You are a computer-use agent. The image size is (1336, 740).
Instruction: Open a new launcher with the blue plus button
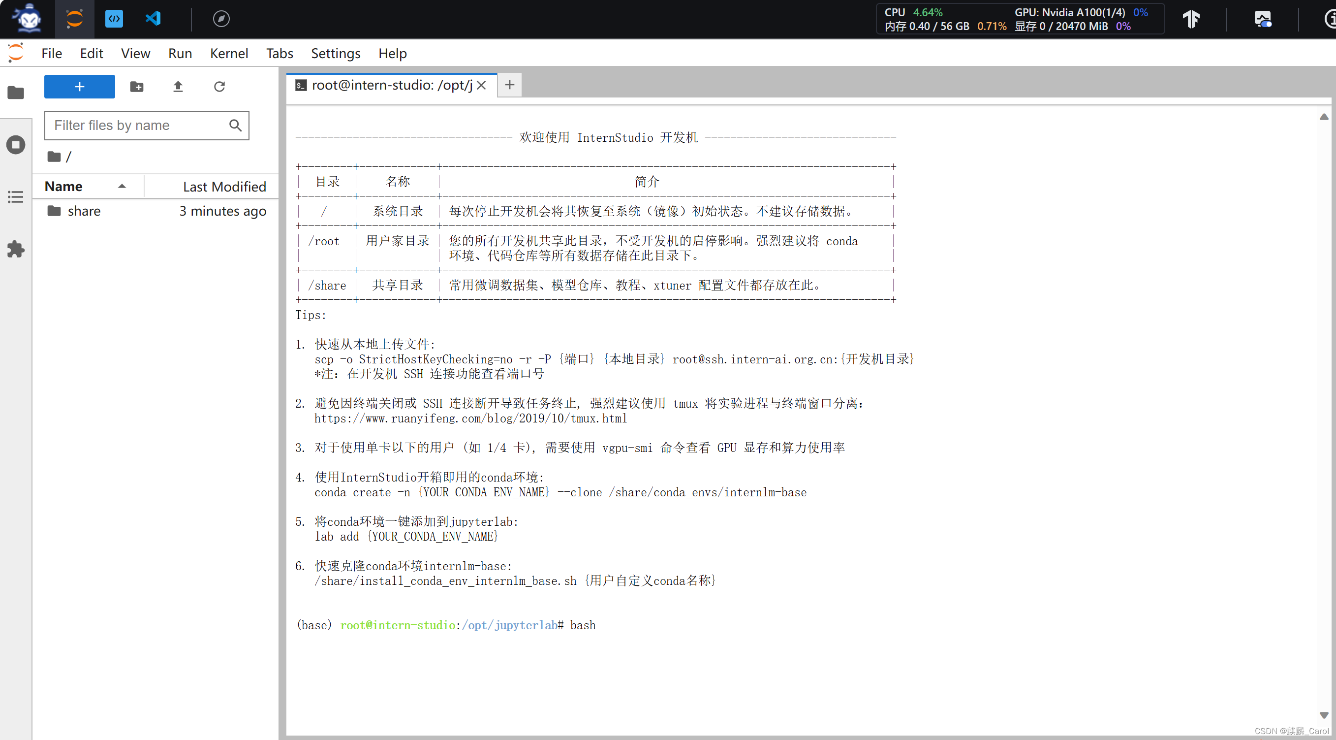79,87
